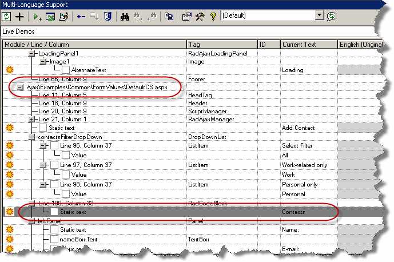Click the Live Demos project field
This screenshot has height=262, width=394.
[x=194, y=31]
